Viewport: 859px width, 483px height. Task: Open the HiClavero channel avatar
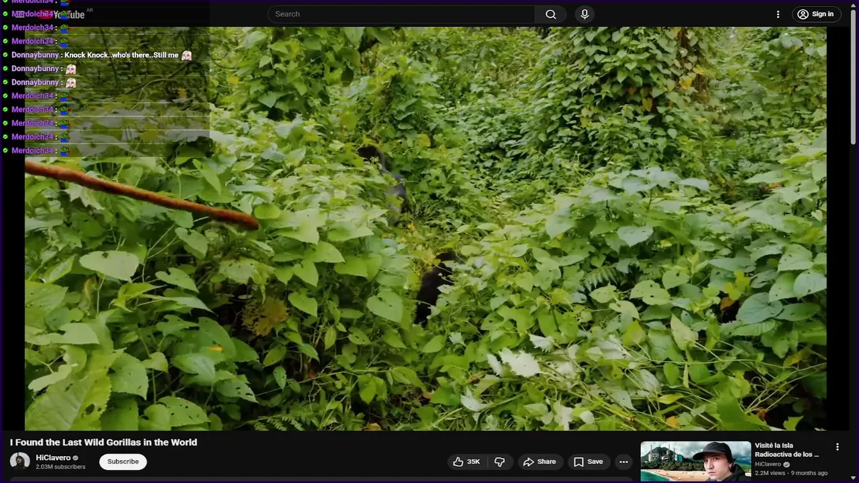pyautogui.click(x=19, y=462)
